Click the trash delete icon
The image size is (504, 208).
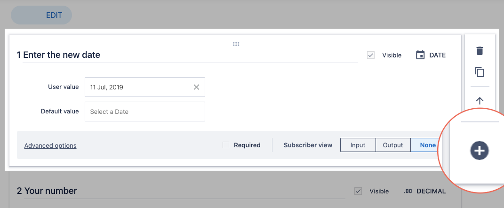tap(480, 51)
